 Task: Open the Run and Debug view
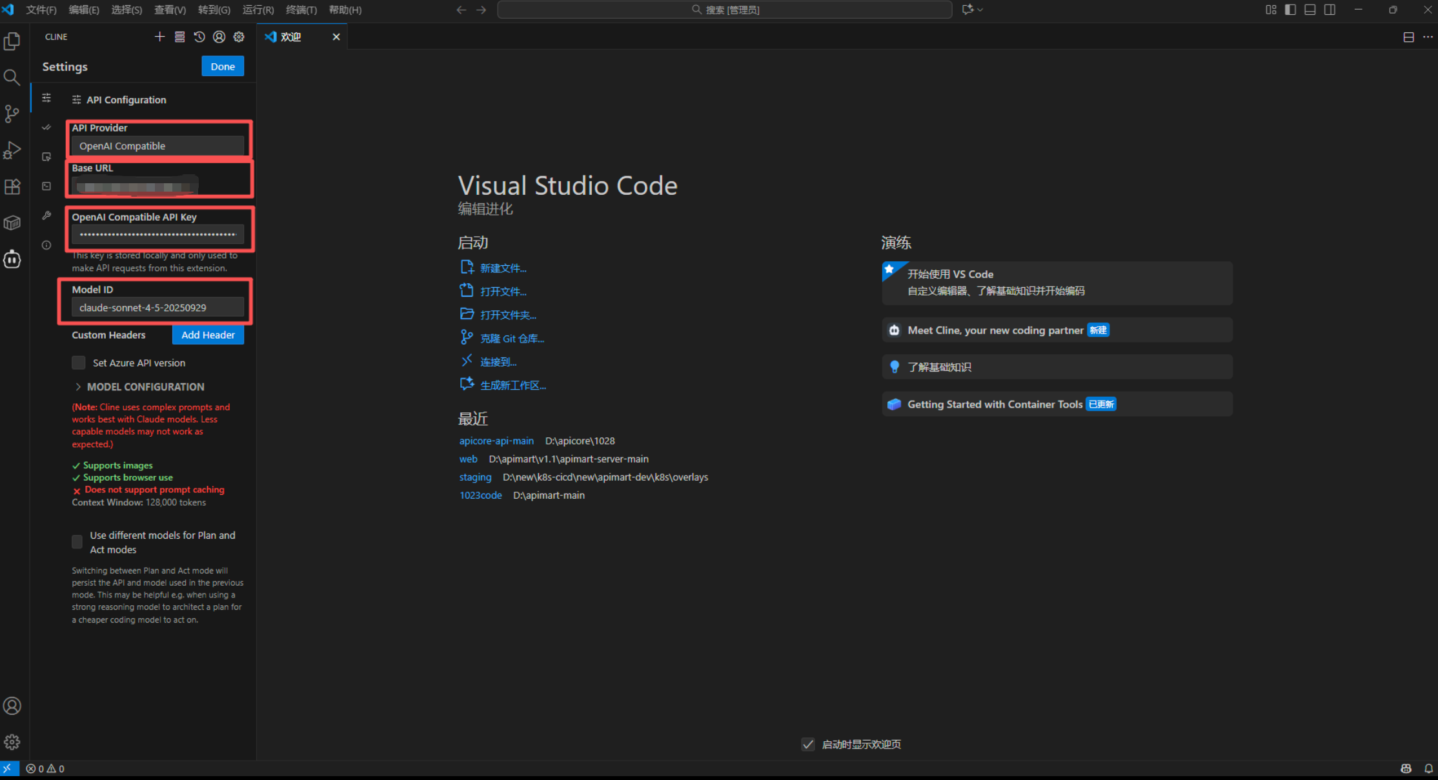[x=12, y=150]
